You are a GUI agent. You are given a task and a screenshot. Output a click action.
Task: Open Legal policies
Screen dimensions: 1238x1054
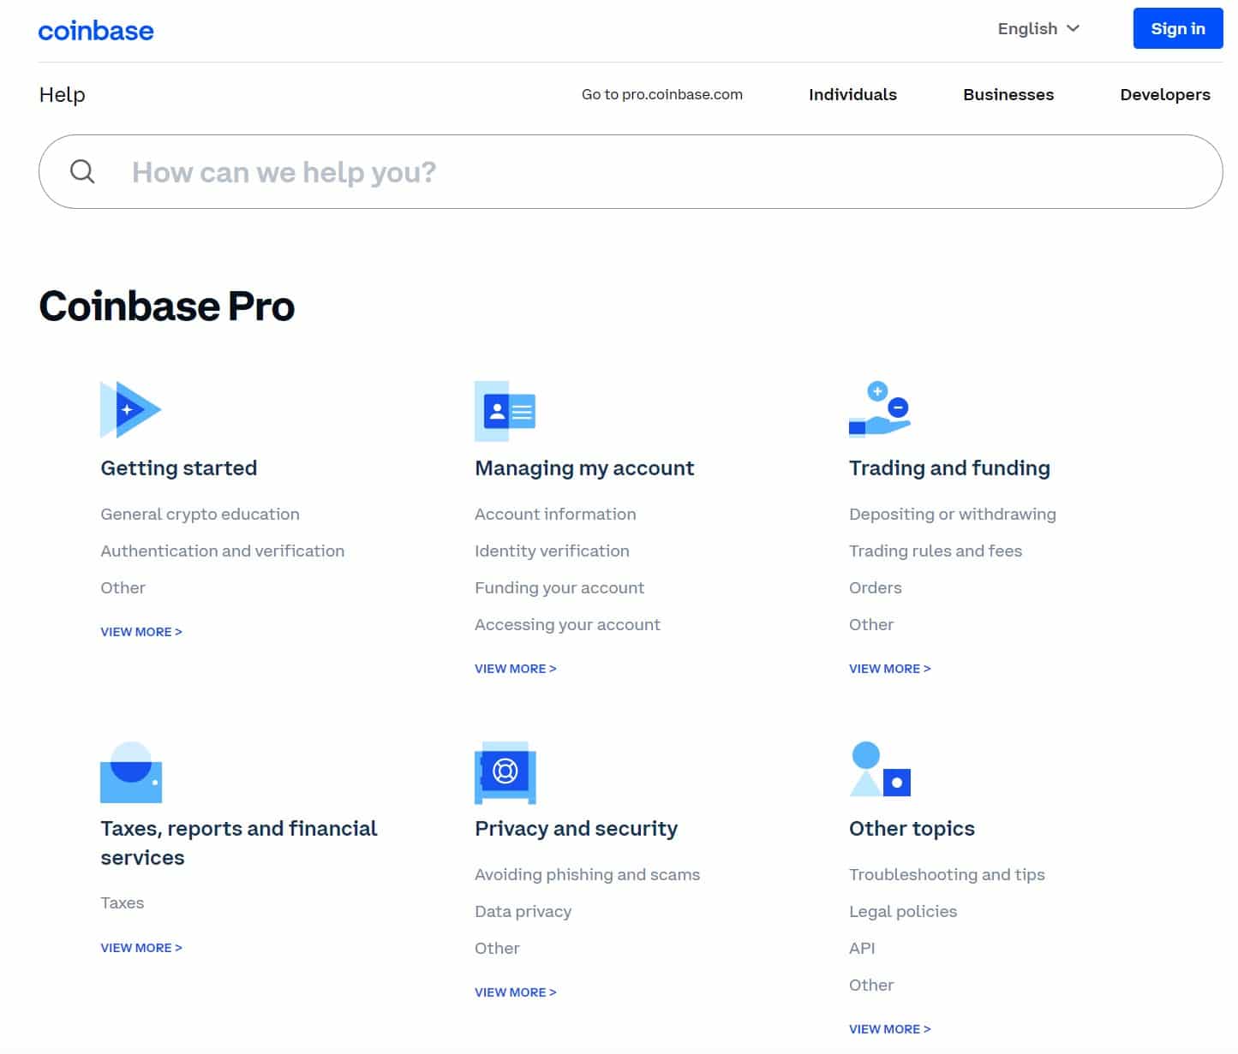903,911
